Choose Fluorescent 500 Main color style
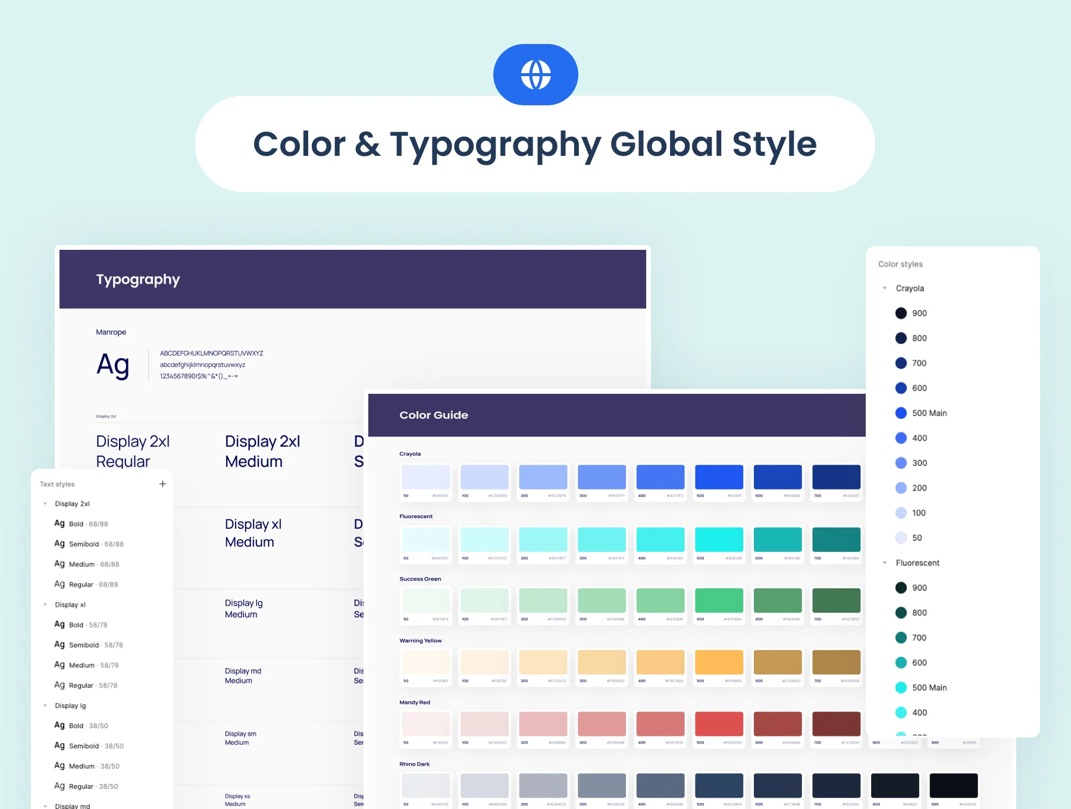The height and width of the screenshot is (809, 1071). (929, 688)
